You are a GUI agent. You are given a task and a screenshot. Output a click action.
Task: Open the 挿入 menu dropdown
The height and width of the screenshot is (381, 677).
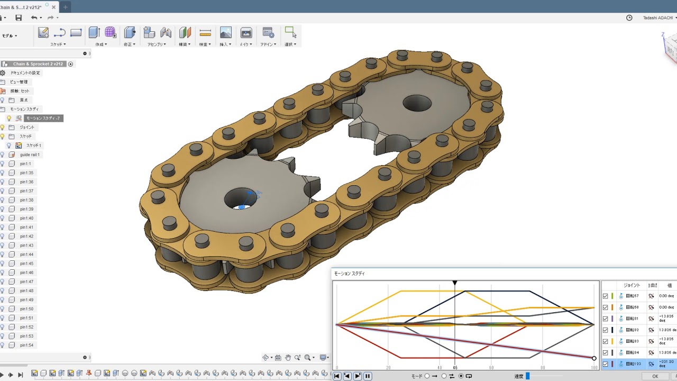pyautogui.click(x=226, y=44)
